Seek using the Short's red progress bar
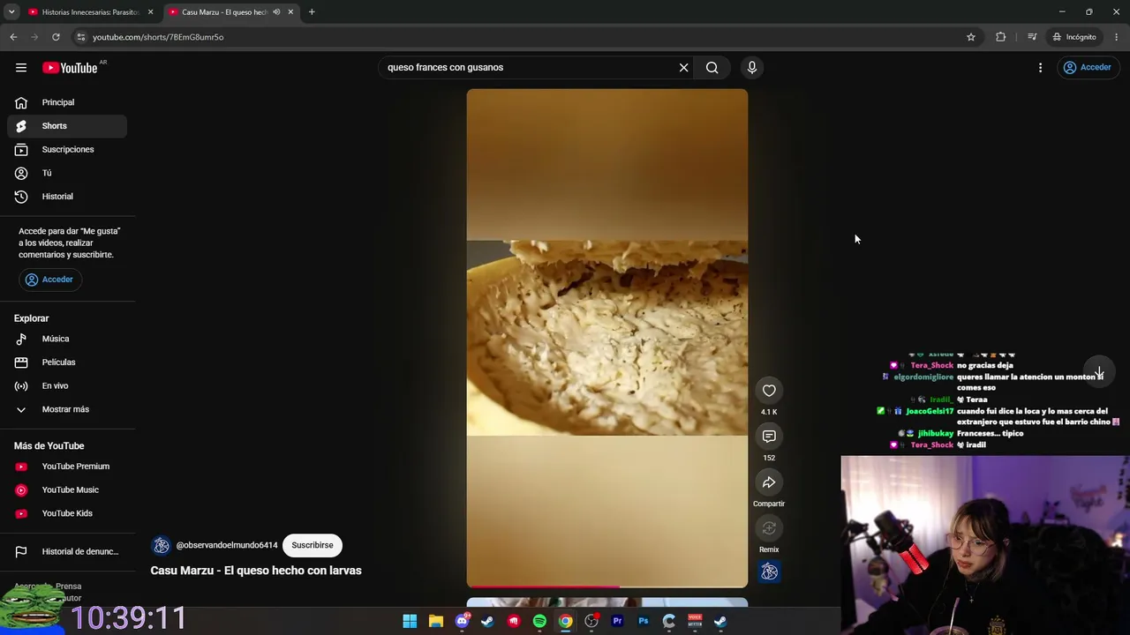 (607, 586)
